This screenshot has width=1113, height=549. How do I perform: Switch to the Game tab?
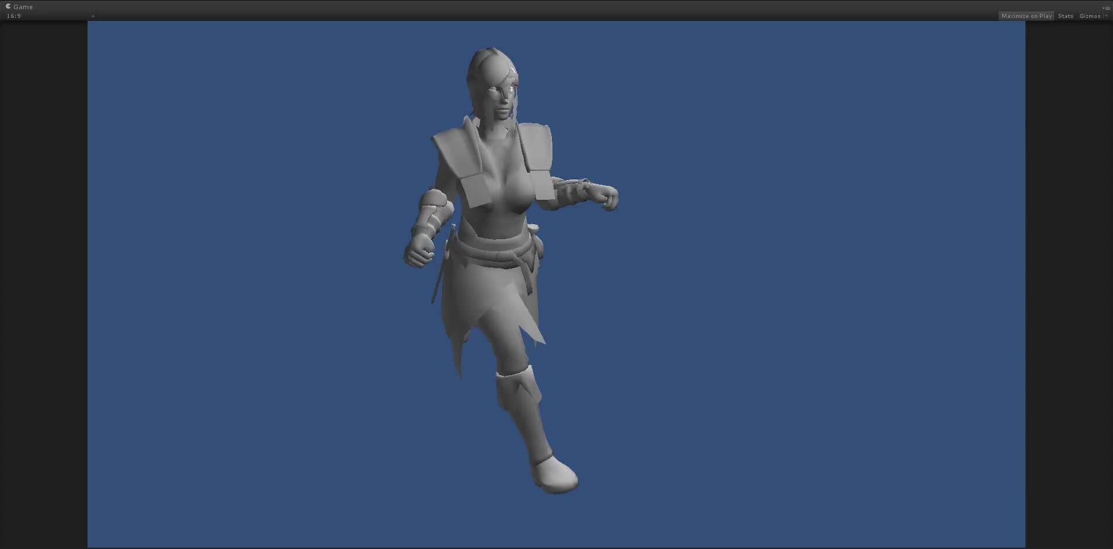tap(20, 6)
